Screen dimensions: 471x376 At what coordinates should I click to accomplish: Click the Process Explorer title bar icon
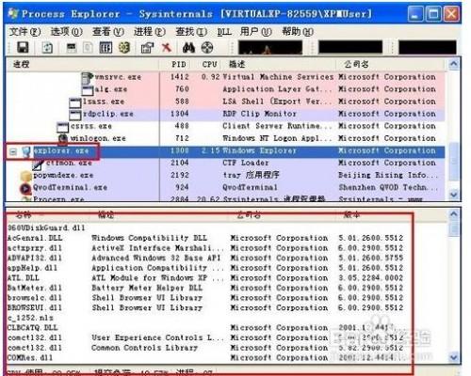[x=13, y=14]
